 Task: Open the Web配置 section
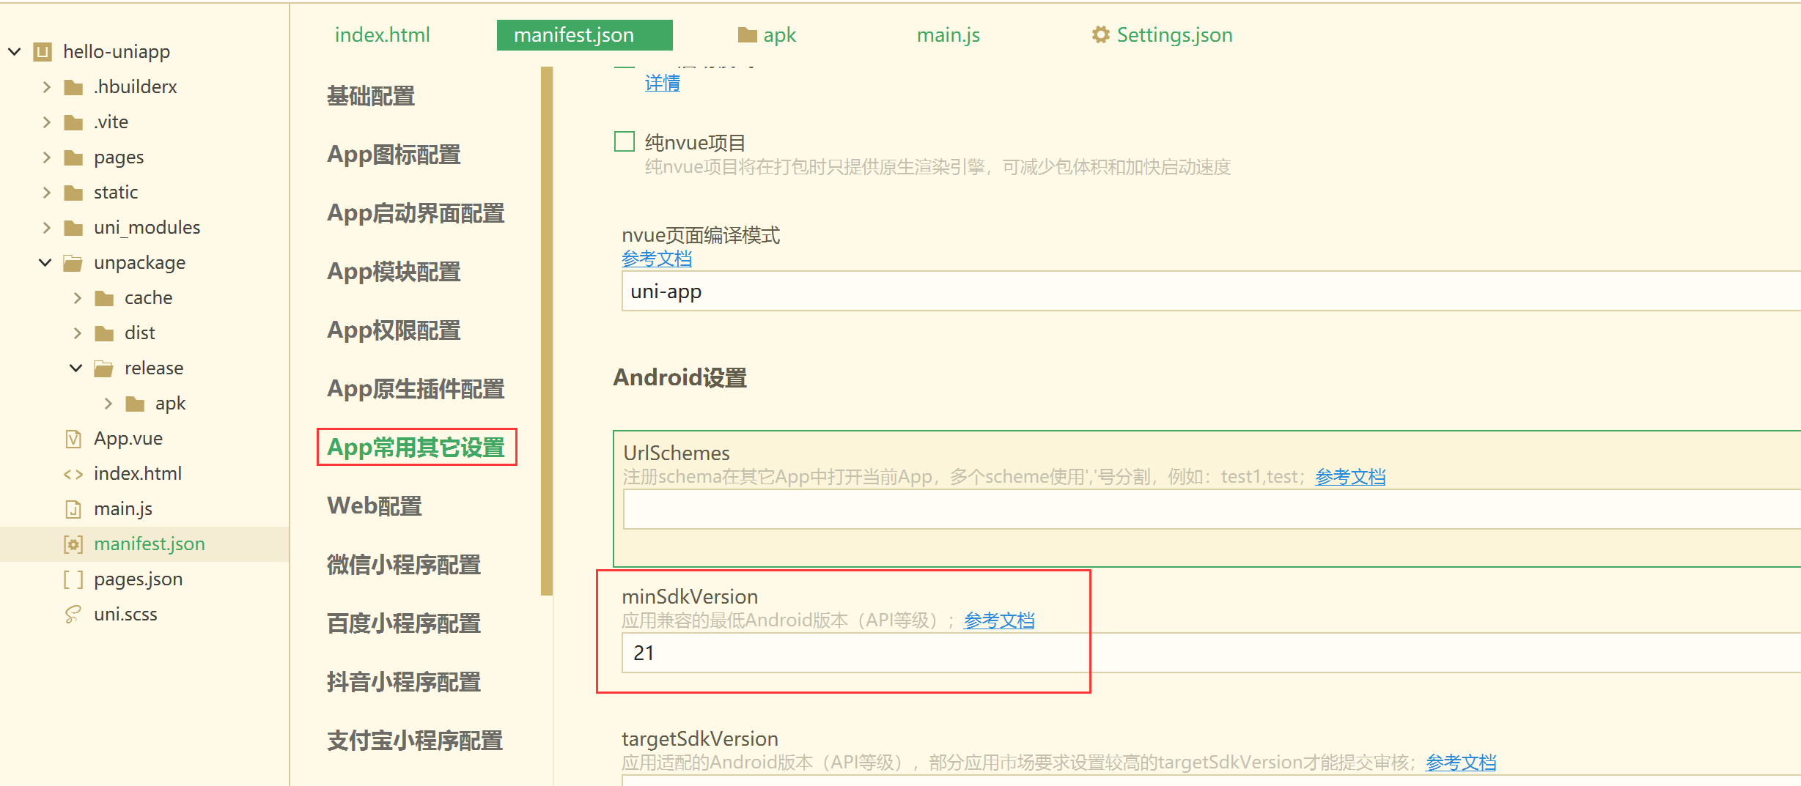tap(374, 505)
